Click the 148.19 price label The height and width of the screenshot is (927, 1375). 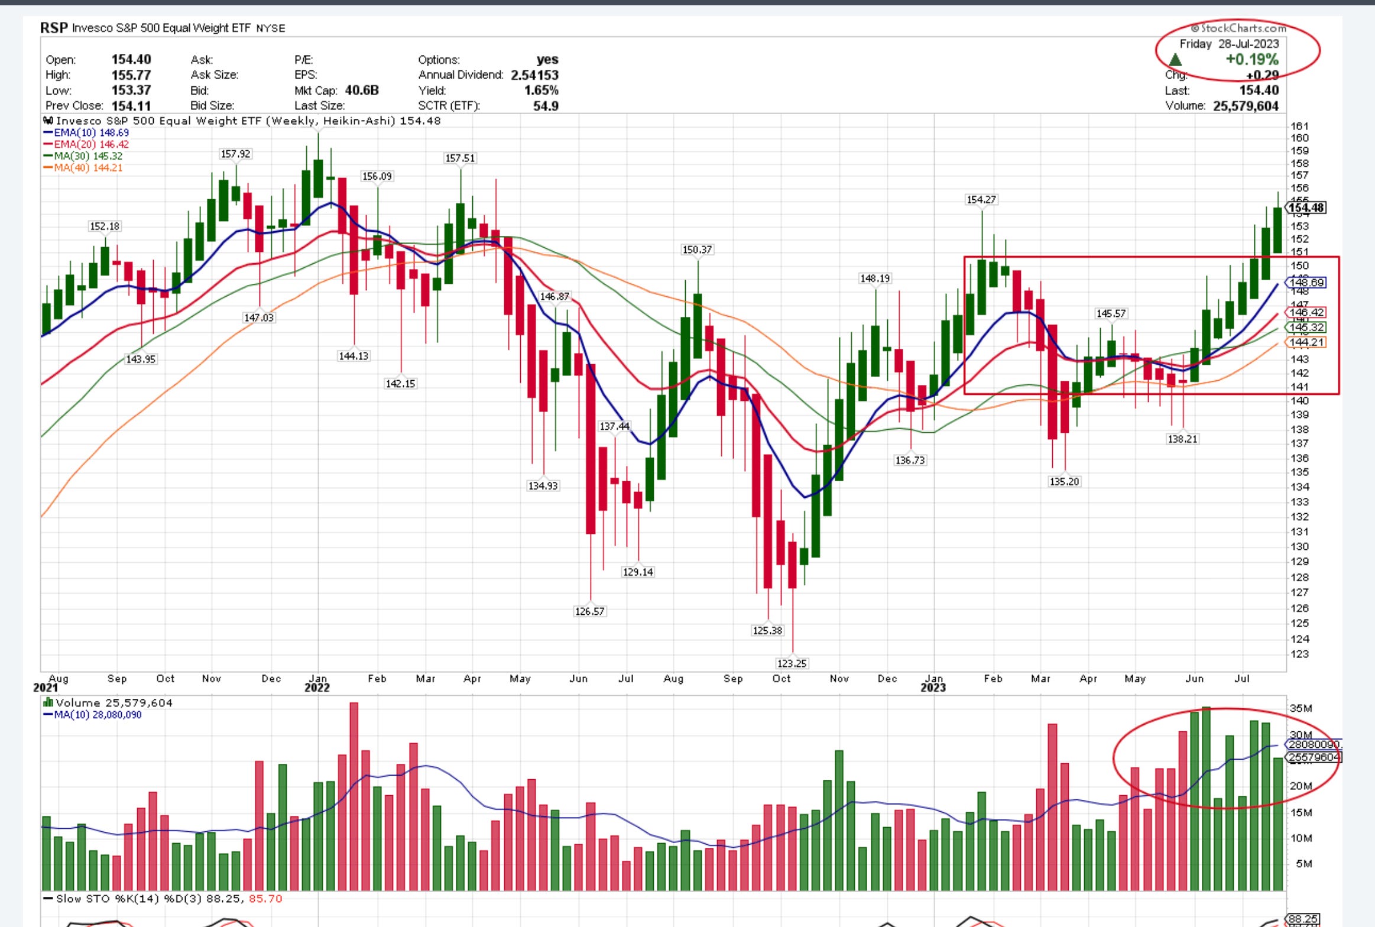tap(875, 278)
